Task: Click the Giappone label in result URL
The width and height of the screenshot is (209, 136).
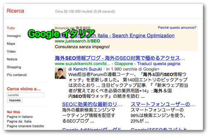Action: click(124, 64)
